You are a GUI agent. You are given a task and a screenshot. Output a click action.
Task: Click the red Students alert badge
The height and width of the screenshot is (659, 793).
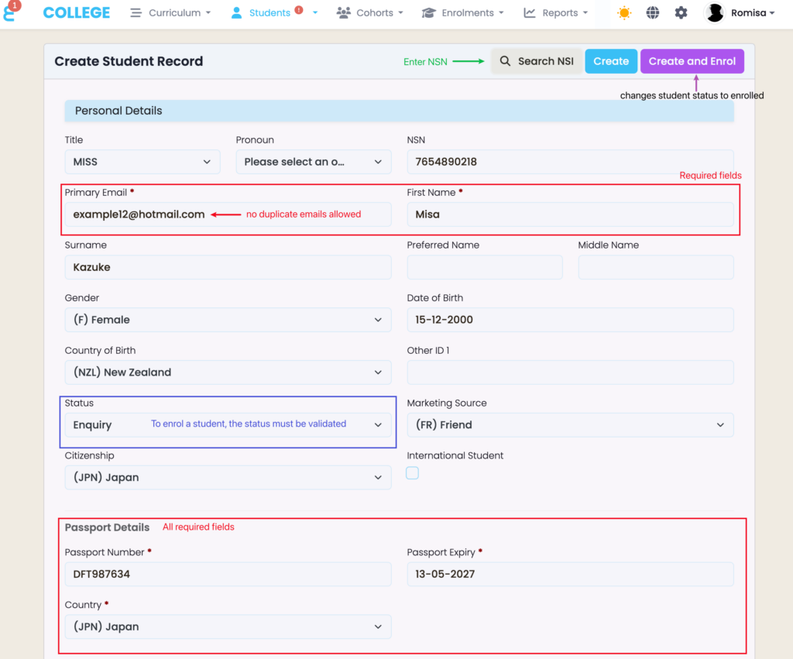(299, 10)
